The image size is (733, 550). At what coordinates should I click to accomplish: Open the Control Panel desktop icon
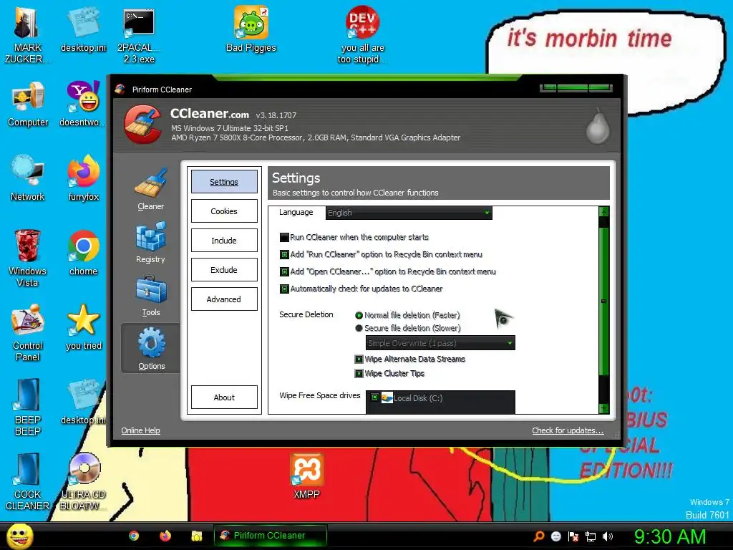28,332
